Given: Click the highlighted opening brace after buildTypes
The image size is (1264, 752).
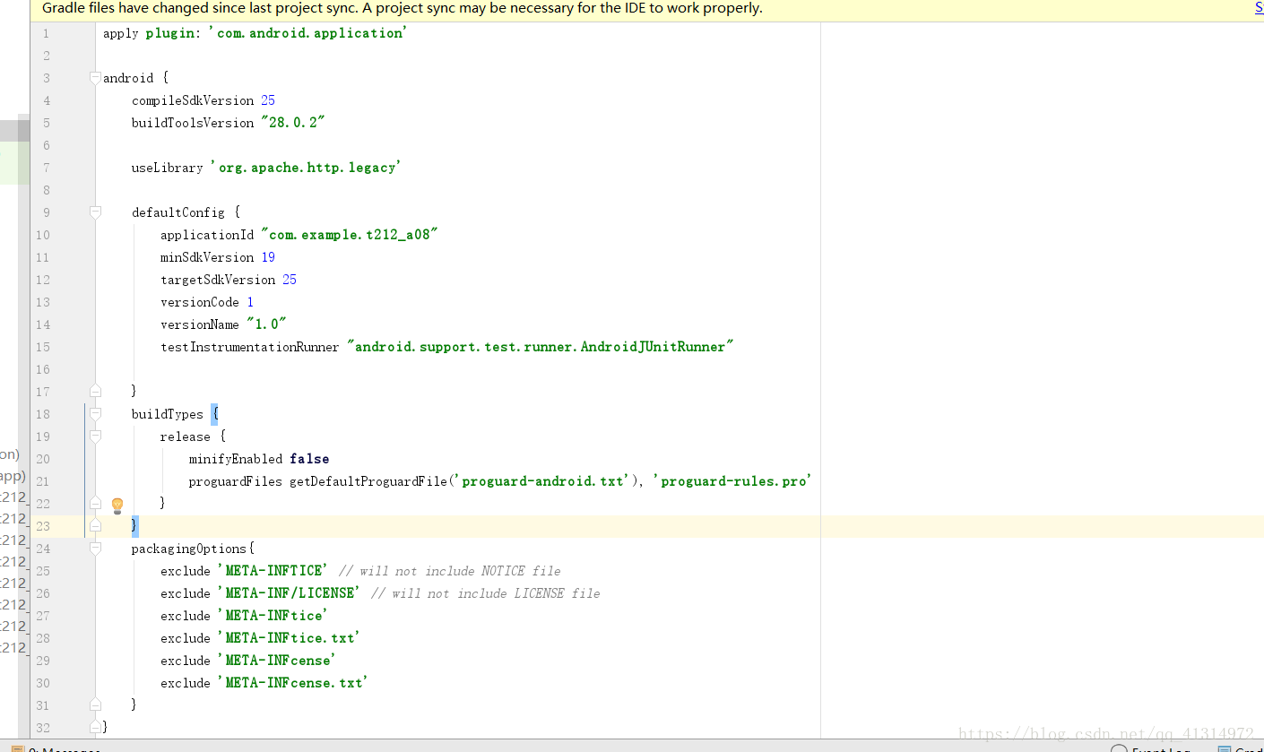Looking at the screenshot, I should pyautogui.click(x=214, y=414).
